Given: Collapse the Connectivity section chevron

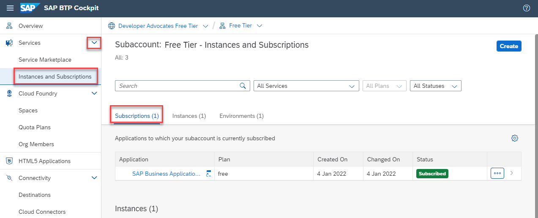Looking at the screenshot, I should [x=94, y=178].
